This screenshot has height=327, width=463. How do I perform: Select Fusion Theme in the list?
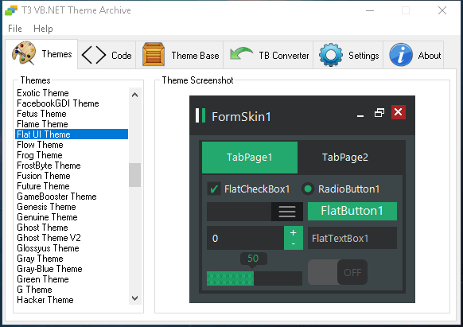pos(72,176)
